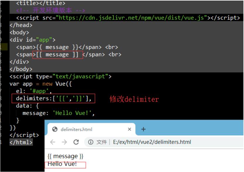Click the script type="text/javascript" line

click(60, 76)
